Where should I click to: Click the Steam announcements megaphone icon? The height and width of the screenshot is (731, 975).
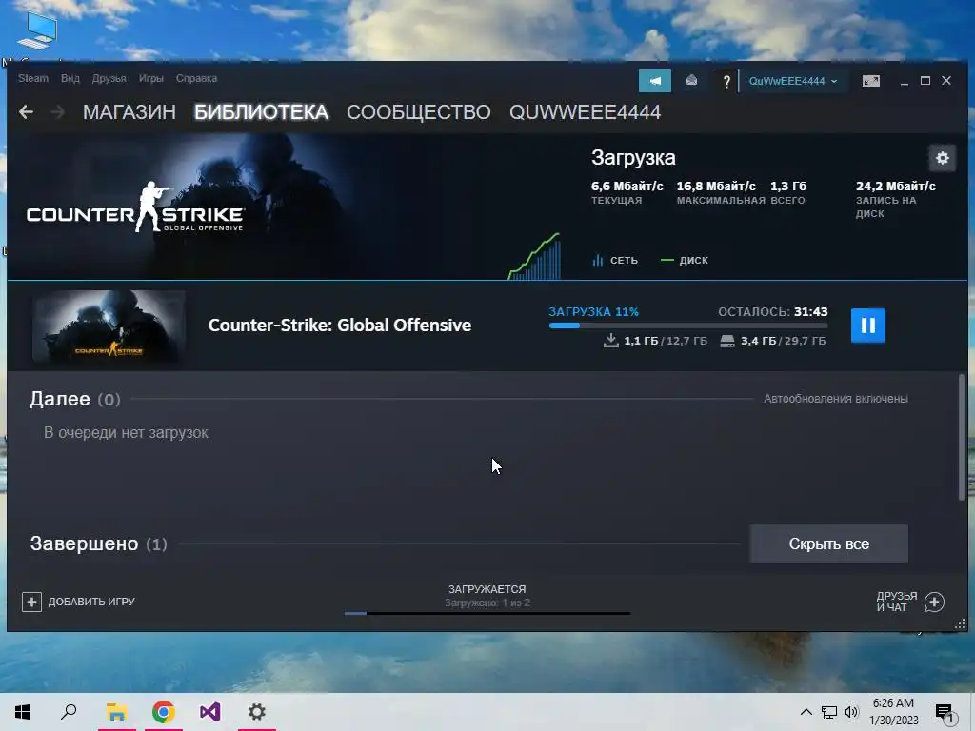pyautogui.click(x=655, y=81)
